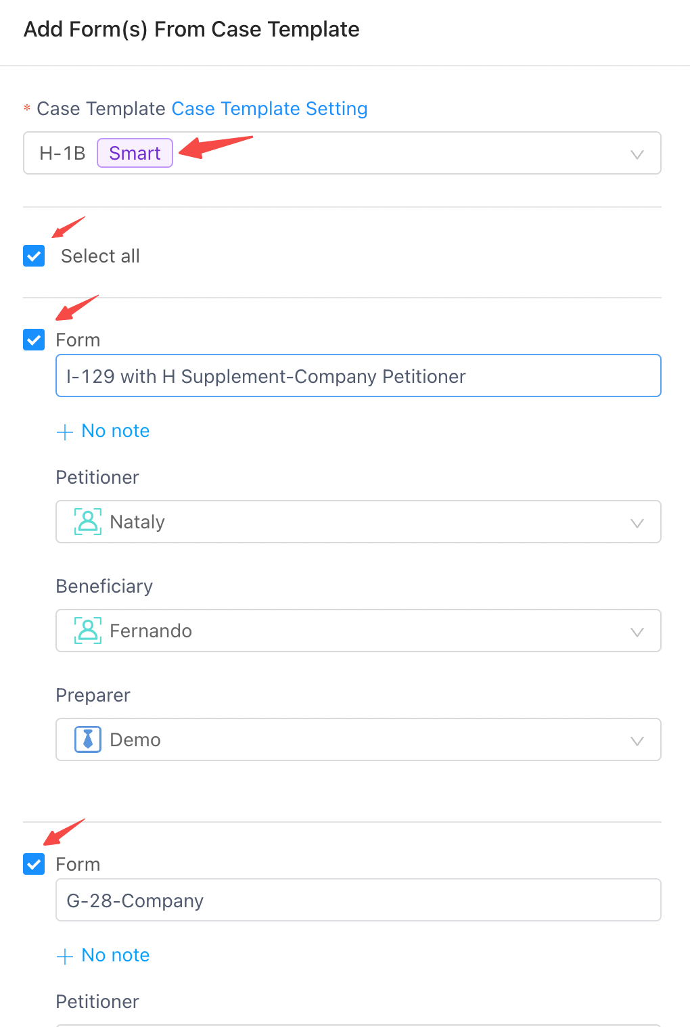Uncheck the G-28-Company Form checkbox
The image size is (690, 1027).
tap(34, 864)
